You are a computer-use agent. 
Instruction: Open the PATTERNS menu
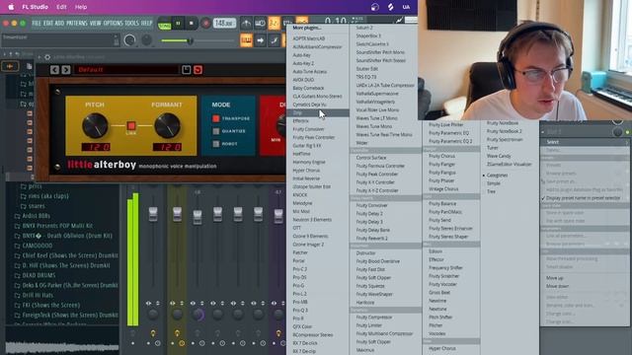pos(77,24)
